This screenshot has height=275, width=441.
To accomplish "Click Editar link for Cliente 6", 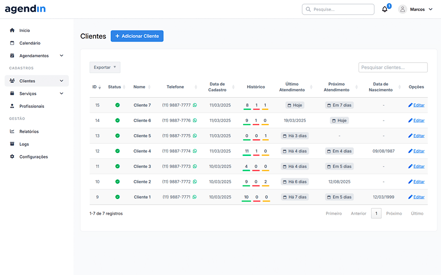I will point(419,121).
